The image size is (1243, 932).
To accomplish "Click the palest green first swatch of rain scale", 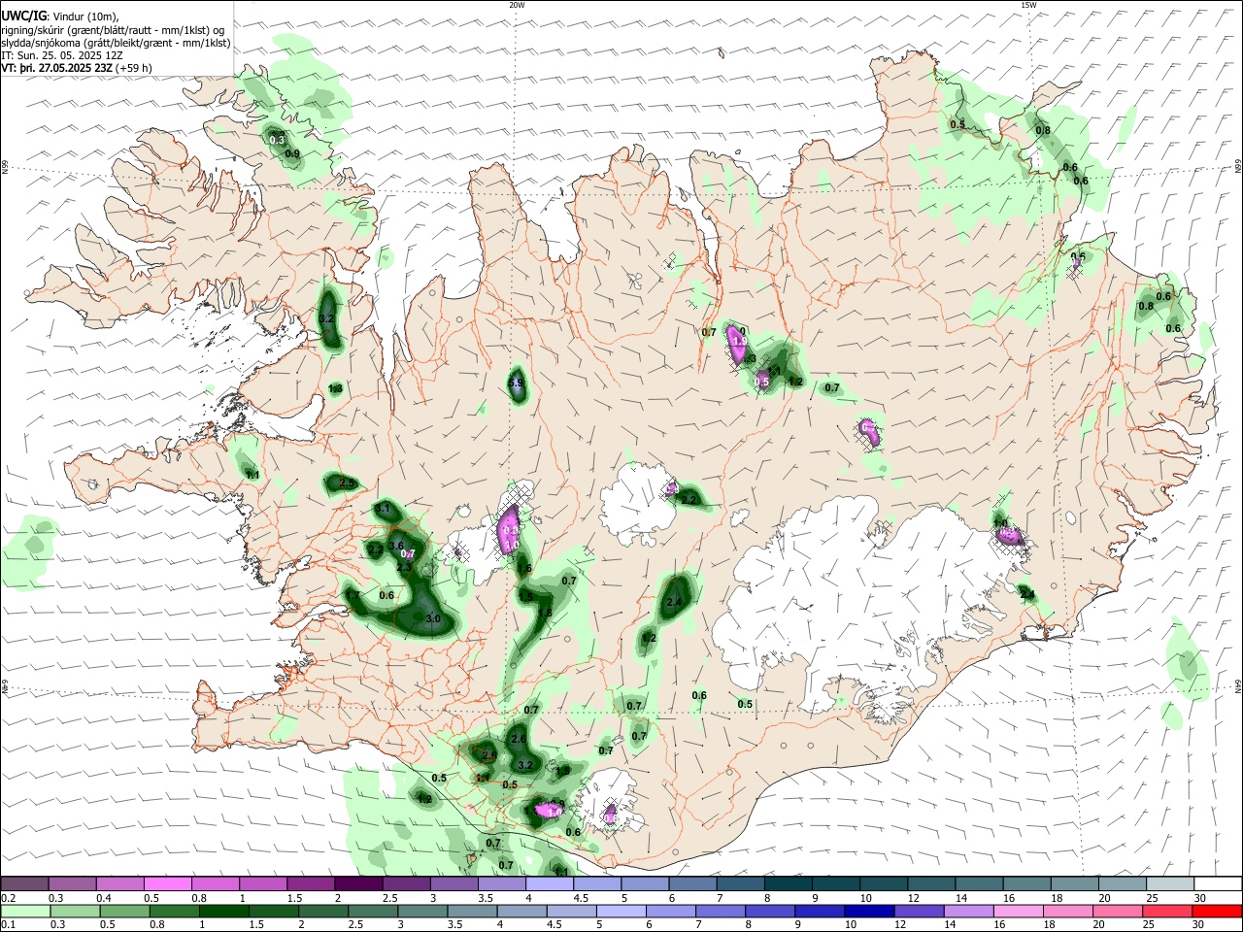I will coord(26,910).
